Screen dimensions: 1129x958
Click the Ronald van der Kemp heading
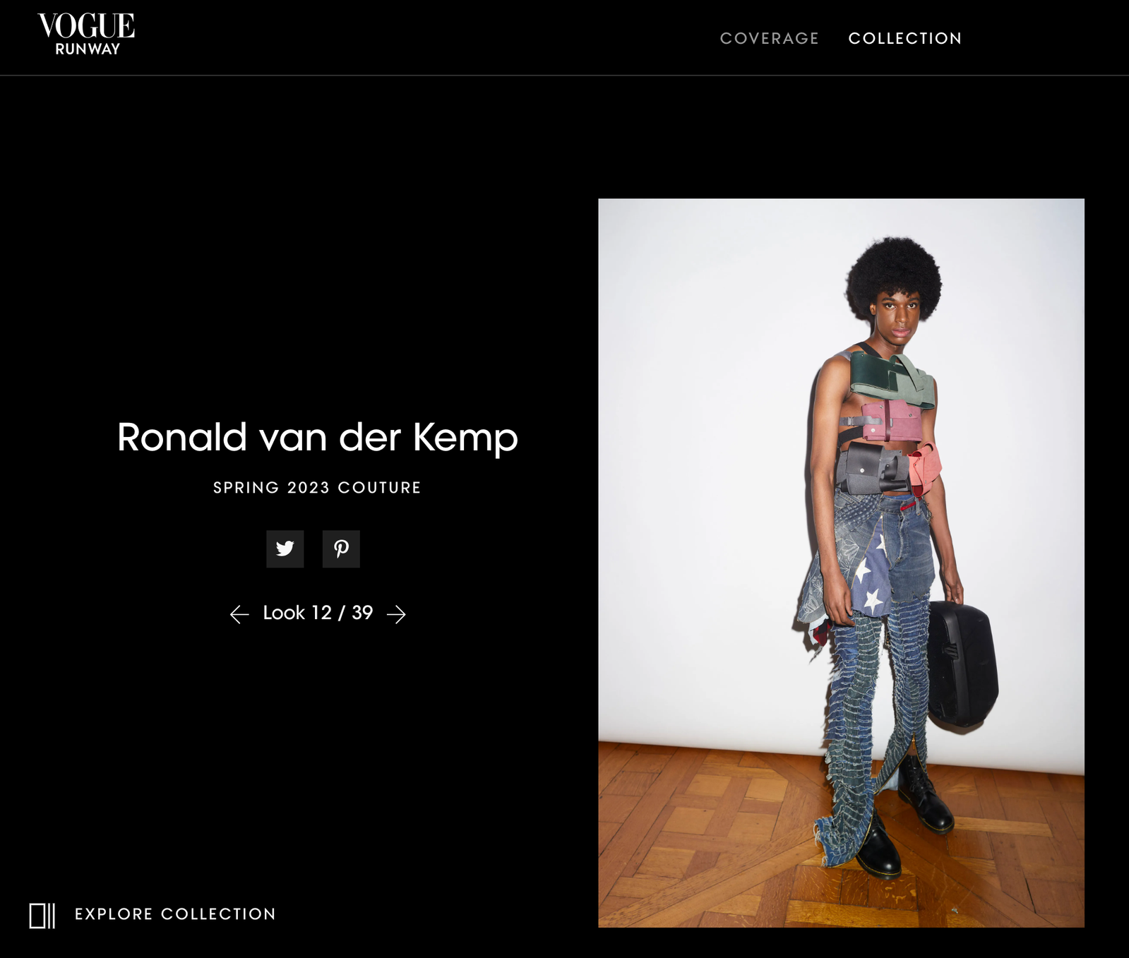[x=318, y=438]
